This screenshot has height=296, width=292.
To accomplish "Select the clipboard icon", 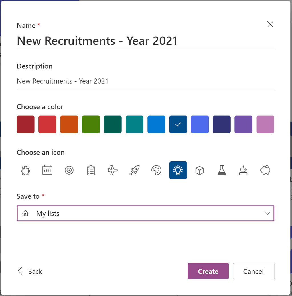I will tap(91, 170).
